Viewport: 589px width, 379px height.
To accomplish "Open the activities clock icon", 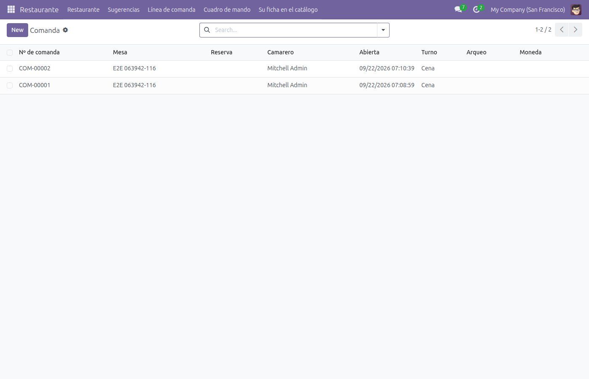I will point(476,9).
